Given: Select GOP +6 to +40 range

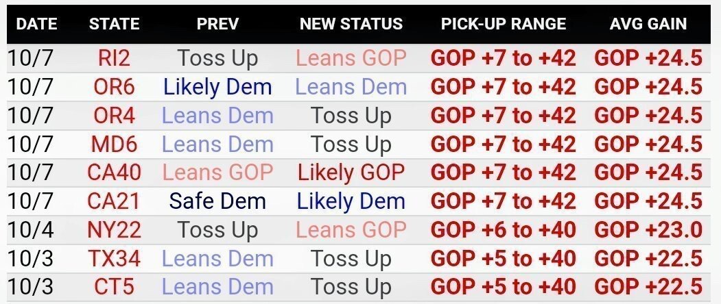Looking at the screenshot, I should pyautogui.click(x=504, y=229).
